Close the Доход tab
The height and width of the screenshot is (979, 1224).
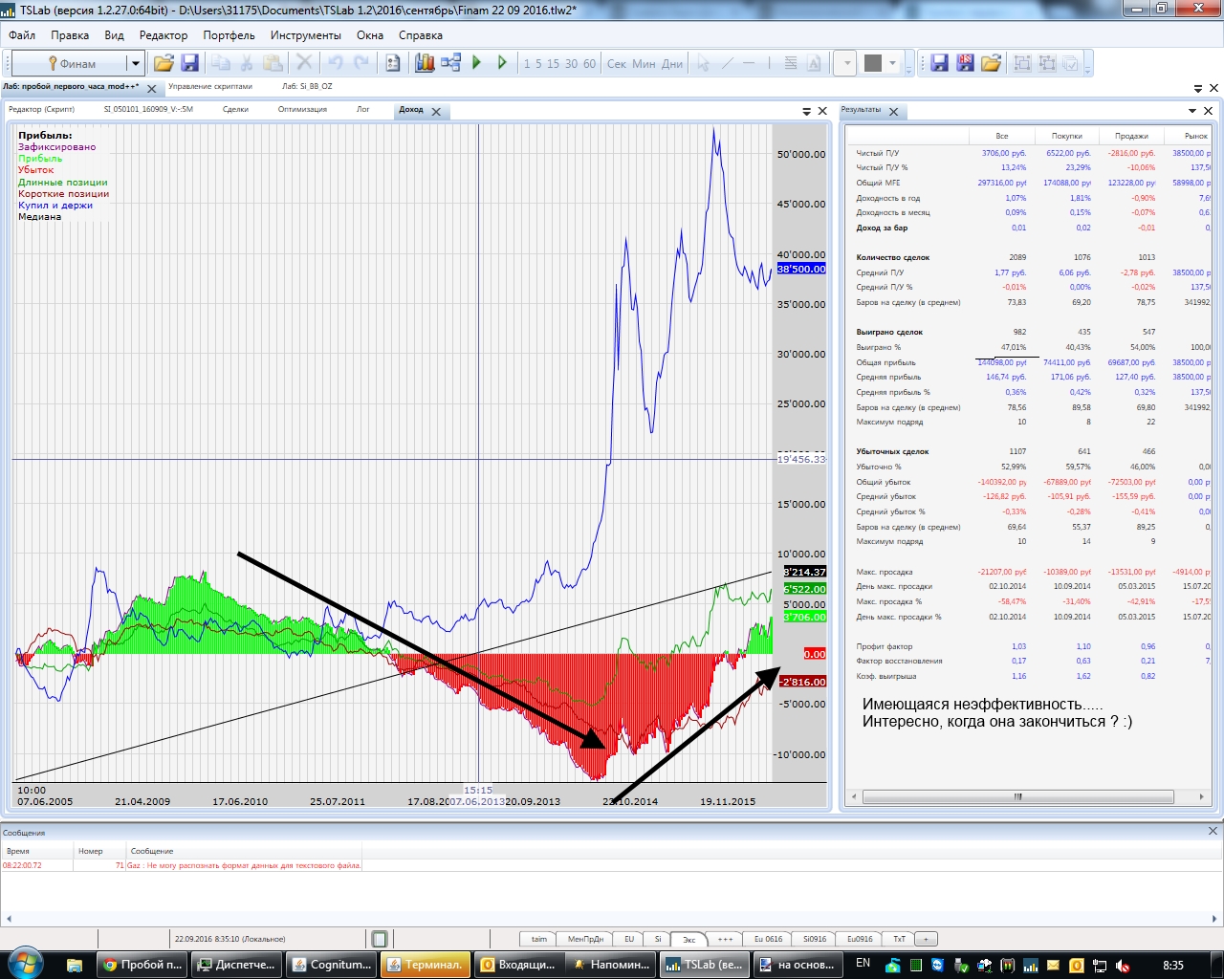coord(436,112)
